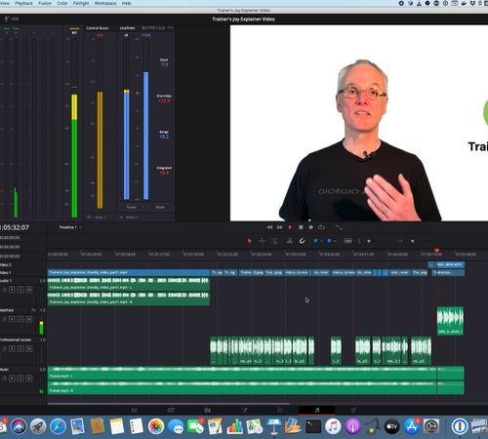The height and width of the screenshot is (439, 488).
Task: Click the video viewer showing the presenter
Action: click(x=359, y=123)
